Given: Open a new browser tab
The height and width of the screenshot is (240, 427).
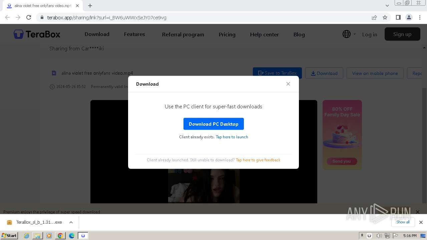Looking at the screenshot, I should click(90, 6).
